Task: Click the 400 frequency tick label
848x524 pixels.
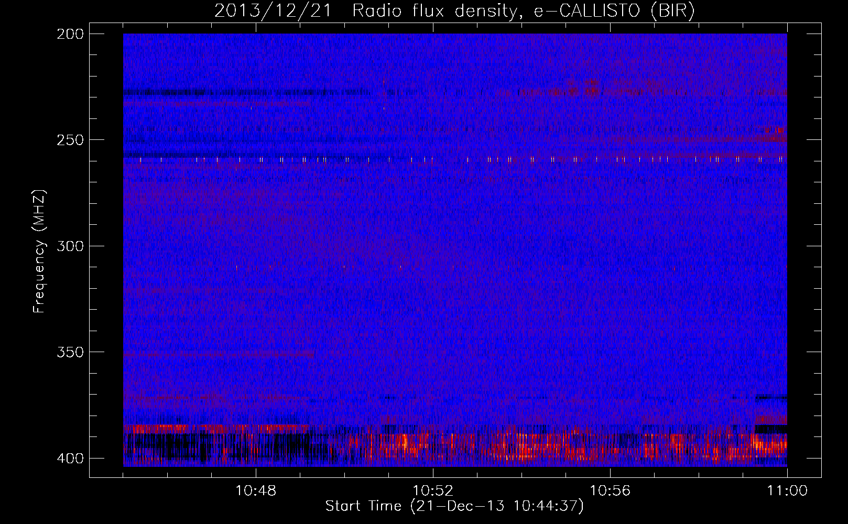Action: pyautogui.click(x=70, y=458)
